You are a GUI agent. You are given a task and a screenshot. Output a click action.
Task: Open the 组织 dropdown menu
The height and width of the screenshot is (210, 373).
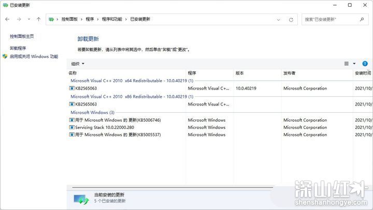[x=78, y=64]
